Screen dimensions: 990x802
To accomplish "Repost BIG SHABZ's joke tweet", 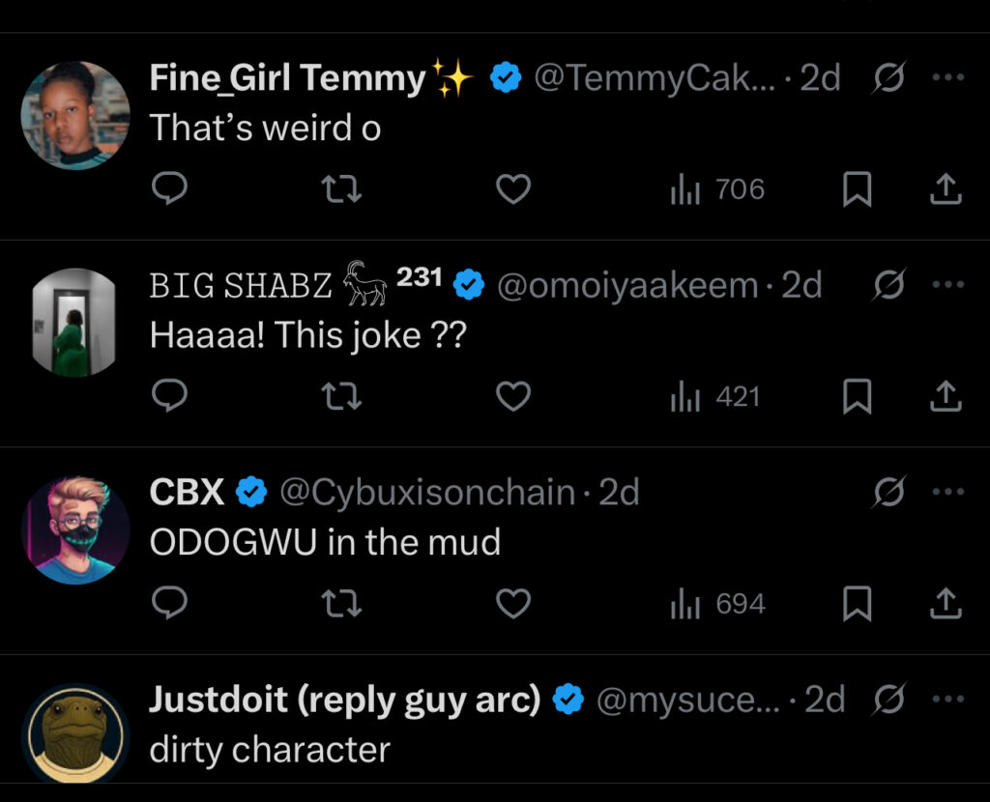I will click(341, 396).
